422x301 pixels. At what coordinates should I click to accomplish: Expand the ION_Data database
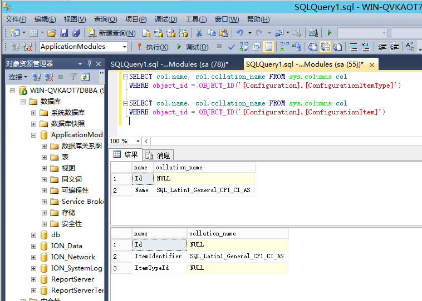coord(33,246)
